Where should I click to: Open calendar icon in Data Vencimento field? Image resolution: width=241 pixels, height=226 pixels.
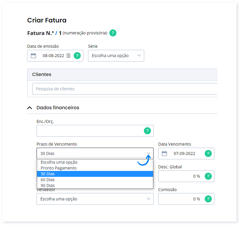[164, 153]
